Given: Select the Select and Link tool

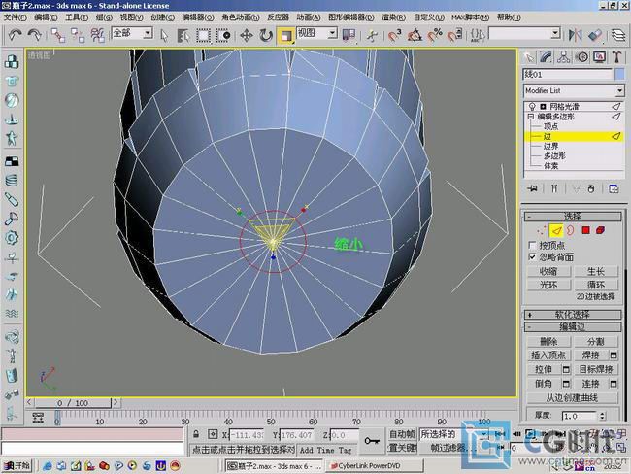Looking at the screenshot, I should (x=58, y=35).
